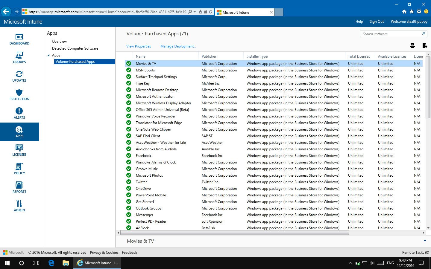Sort by the Name column header

pyautogui.click(x=140, y=56)
